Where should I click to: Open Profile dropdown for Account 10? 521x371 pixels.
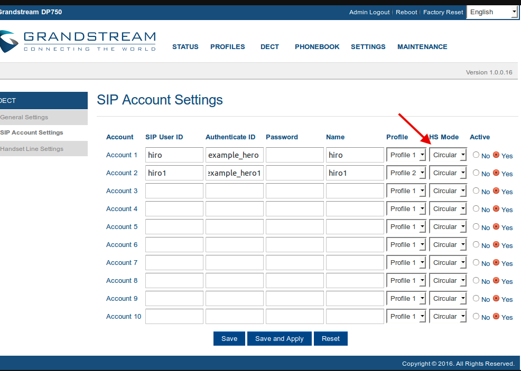406,316
